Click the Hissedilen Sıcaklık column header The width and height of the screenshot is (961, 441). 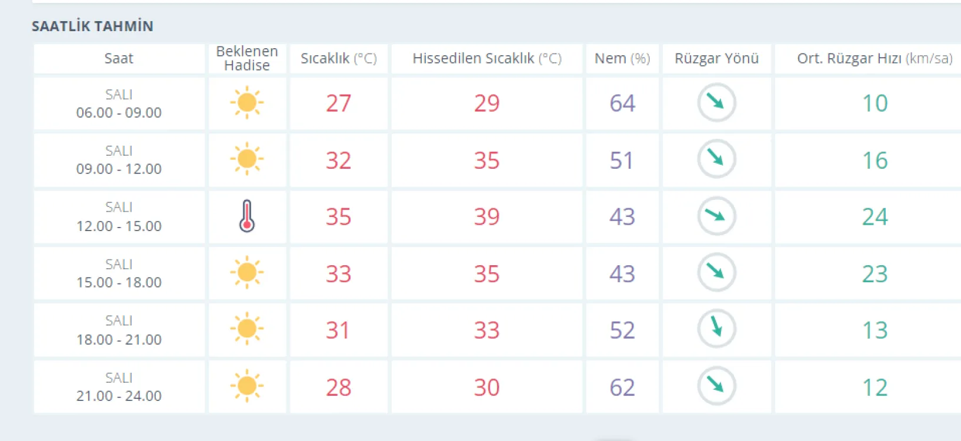pyautogui.click(x=487, y=58)
